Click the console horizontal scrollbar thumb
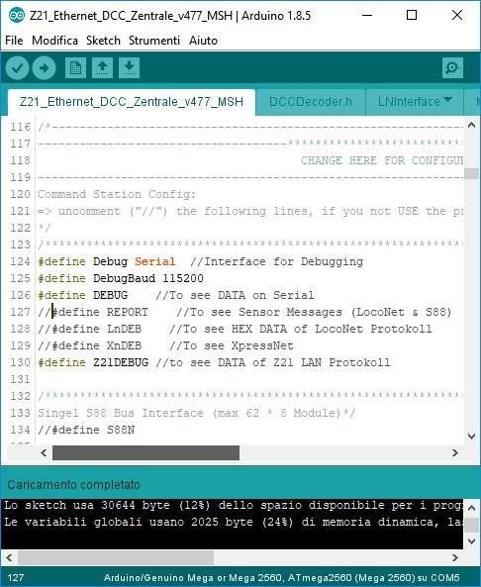The image size is (481, 587). pyautogui.click(x=116, y=558)
